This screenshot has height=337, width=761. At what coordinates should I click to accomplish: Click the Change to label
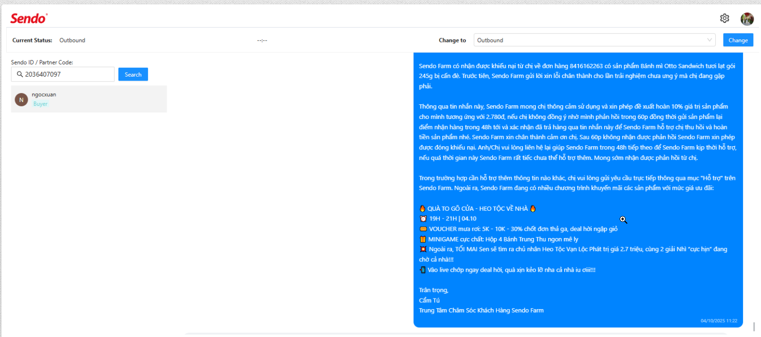point(452,40)
